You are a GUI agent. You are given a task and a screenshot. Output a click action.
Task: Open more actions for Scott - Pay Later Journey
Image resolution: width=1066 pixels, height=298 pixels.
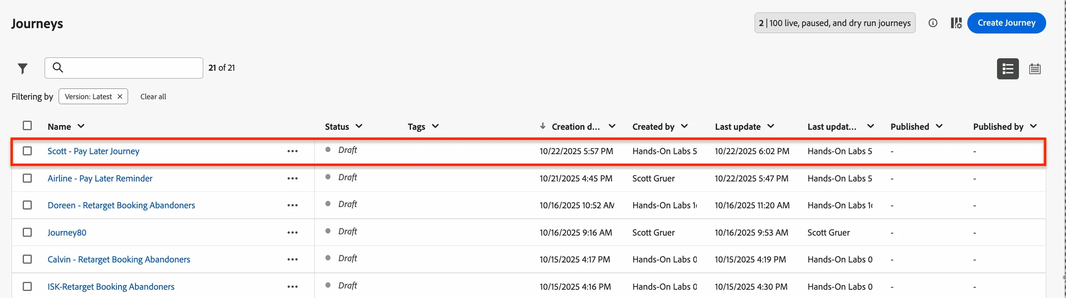(292, 151)
